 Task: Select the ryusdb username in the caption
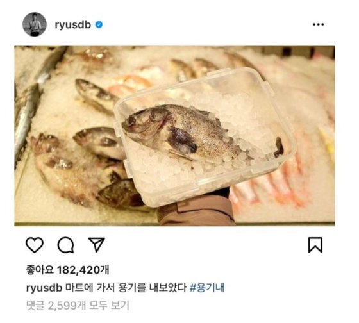[44, 288]
